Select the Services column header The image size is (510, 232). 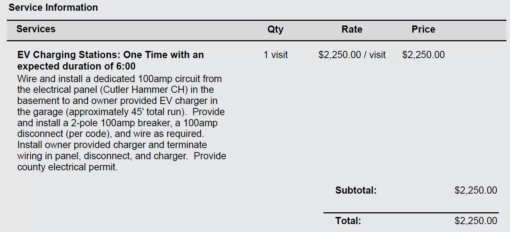pyautogui.click(x=36, y=29)
